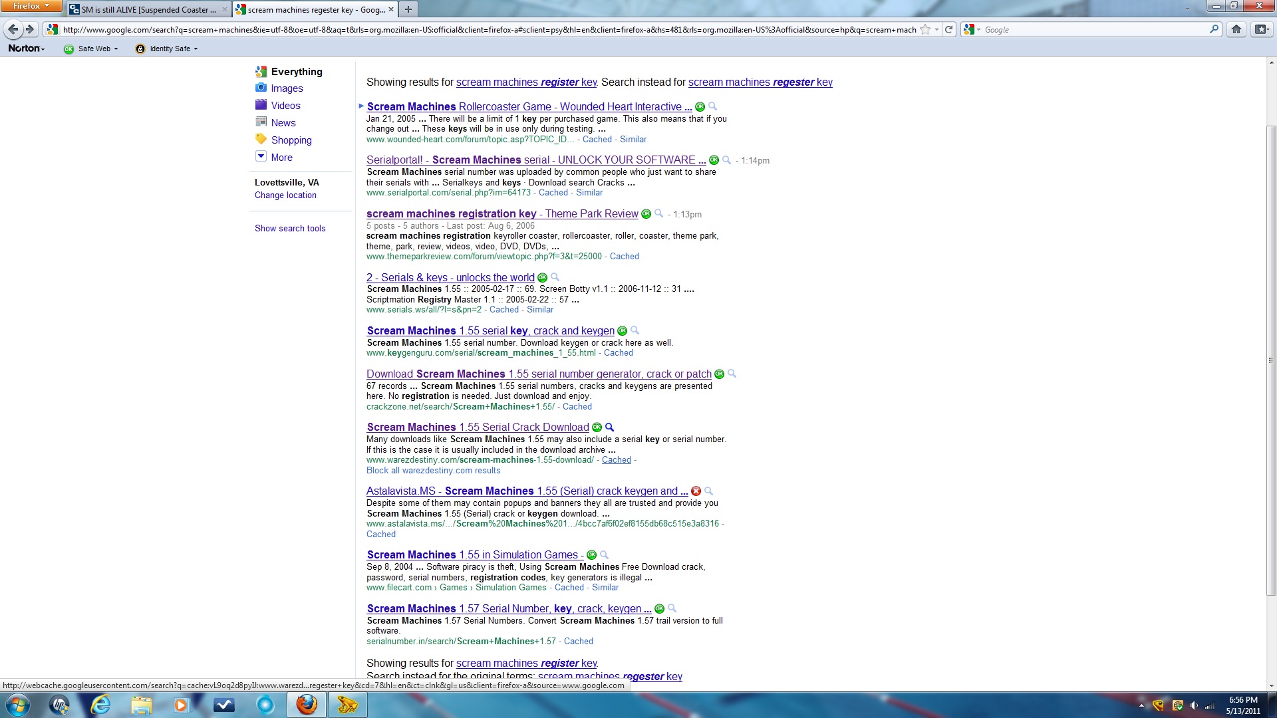Close the SM is still ALIVE tab
The height and width of the screenshot is (718, 1277).
[224, 9]
